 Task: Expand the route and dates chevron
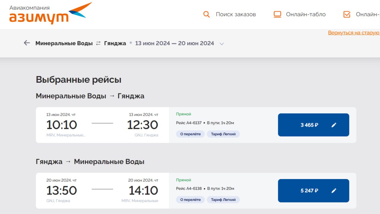[221, 44]
